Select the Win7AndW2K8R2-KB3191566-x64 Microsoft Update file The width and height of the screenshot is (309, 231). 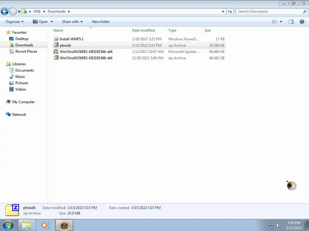coord(139,51)
